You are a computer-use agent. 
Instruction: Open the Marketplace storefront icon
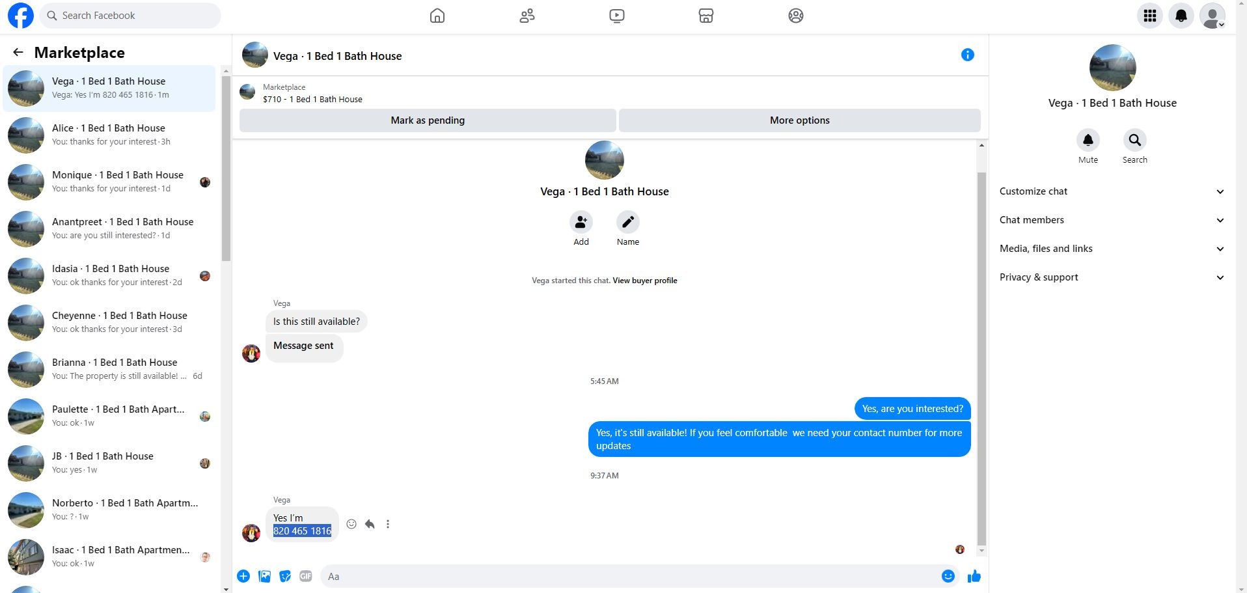706,16
